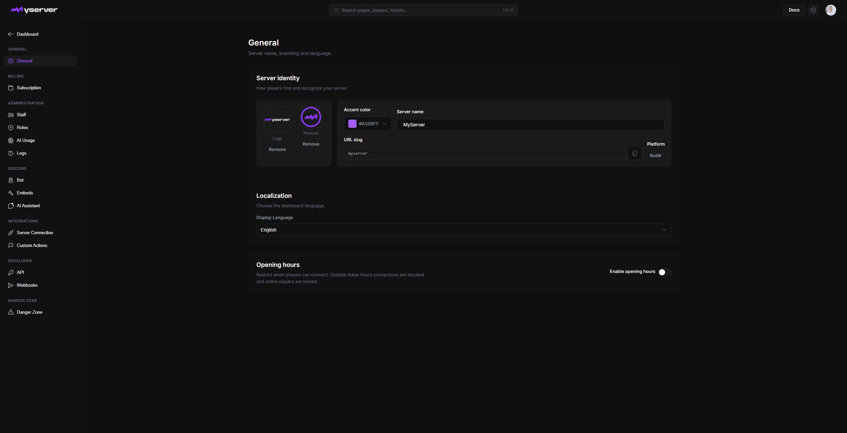Open the Danger Zone page
Image resolution: width=847 pixels, height=433 pixels.
40,312
